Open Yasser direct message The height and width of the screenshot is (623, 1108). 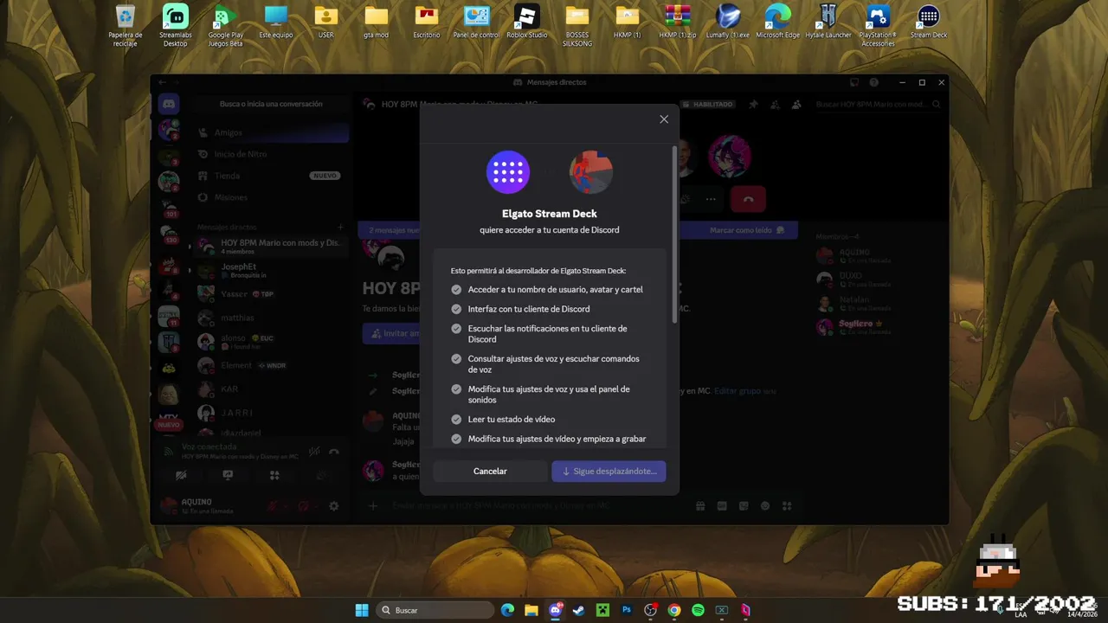tap(271, 294)
